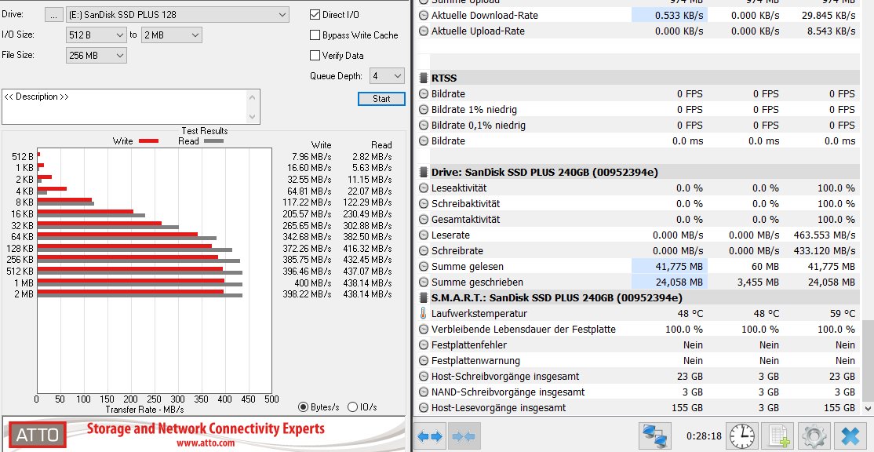
Task: Click the Description box scroll-down arrow
Action: click(253, 116)
